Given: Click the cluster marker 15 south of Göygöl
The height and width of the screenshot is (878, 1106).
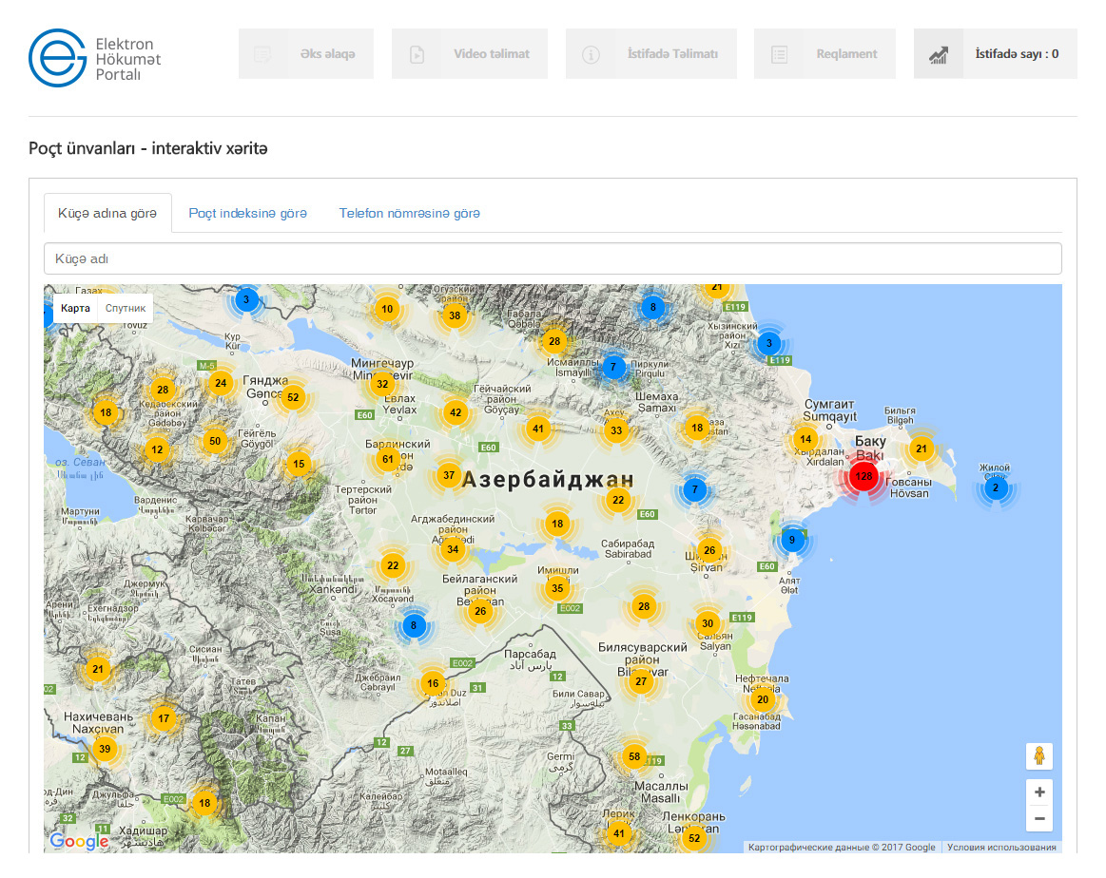Looking at the screenshot, I should coord(299,464).
